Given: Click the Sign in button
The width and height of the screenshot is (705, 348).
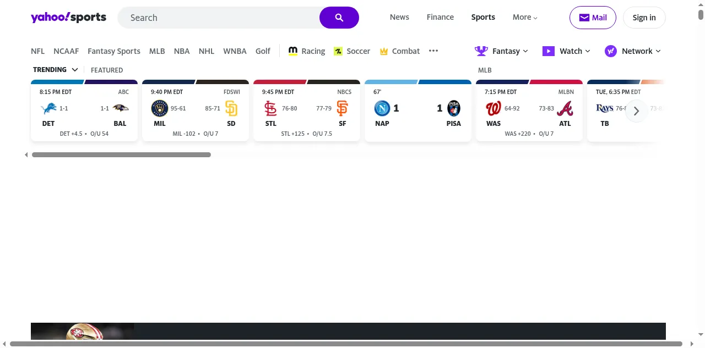Looking at the screenshot, I should [x=644, y=18].
